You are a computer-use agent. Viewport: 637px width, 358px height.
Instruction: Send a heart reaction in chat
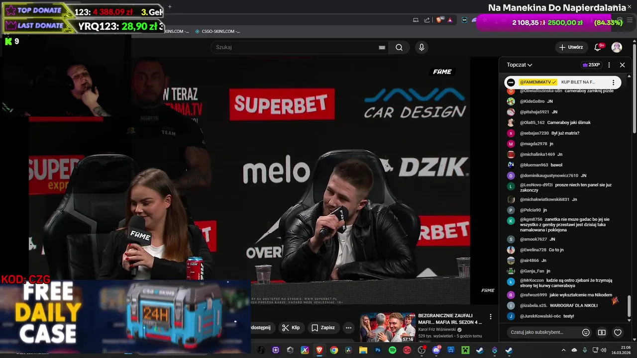pos(618,332)
